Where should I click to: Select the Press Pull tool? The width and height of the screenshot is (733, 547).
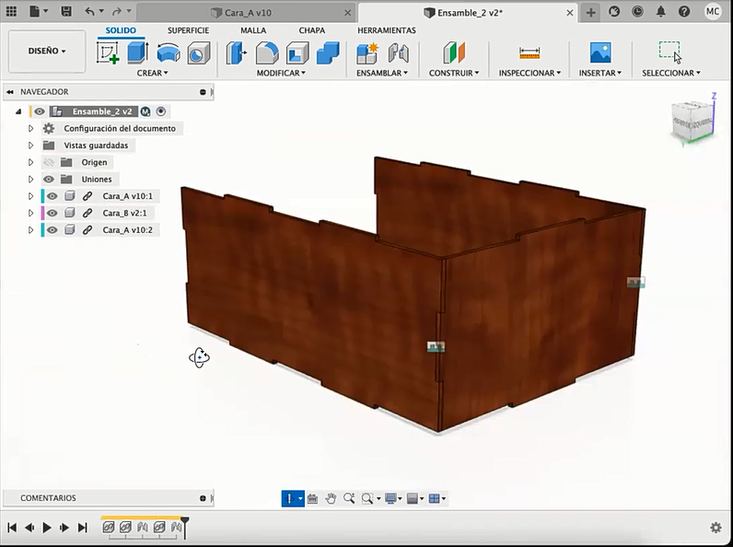tap(236, 52)
